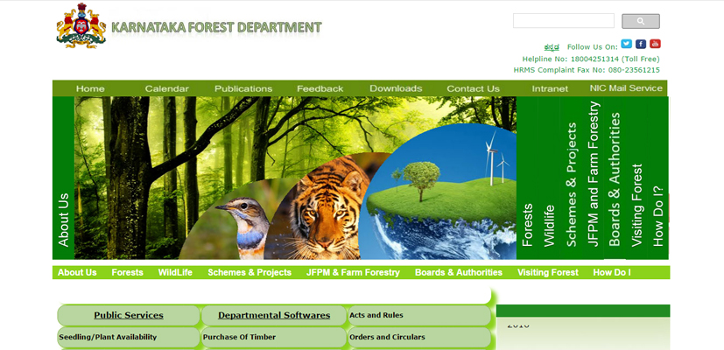Open Feedback menu item
Screen dimensions: 724x350
tap(320, 88)
